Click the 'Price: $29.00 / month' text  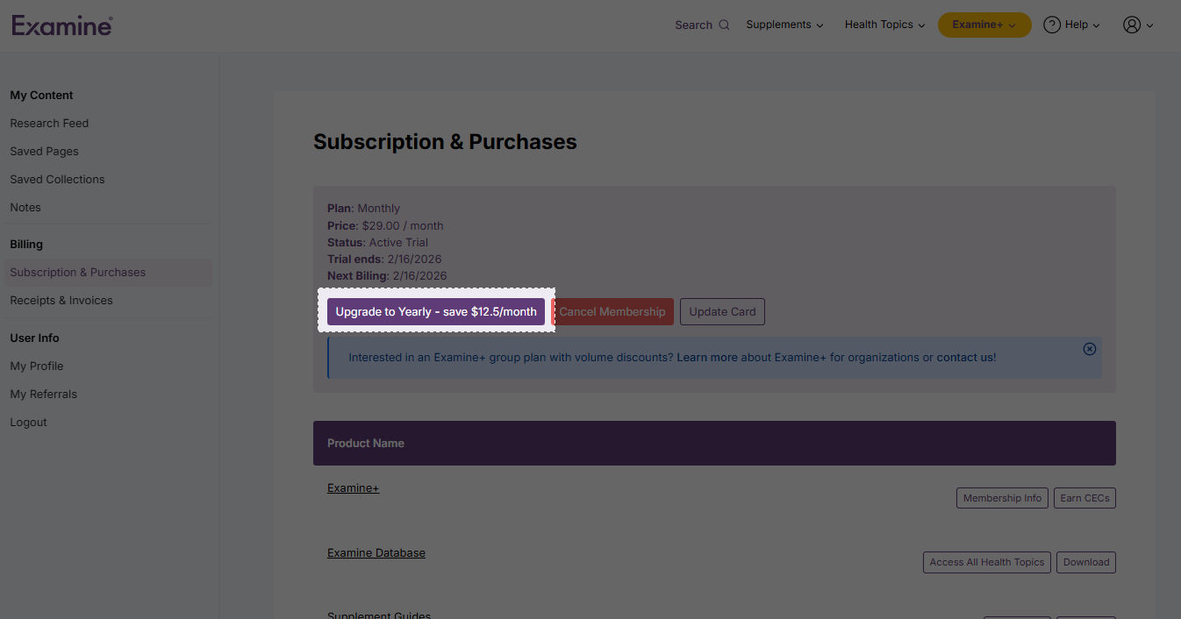385,225
